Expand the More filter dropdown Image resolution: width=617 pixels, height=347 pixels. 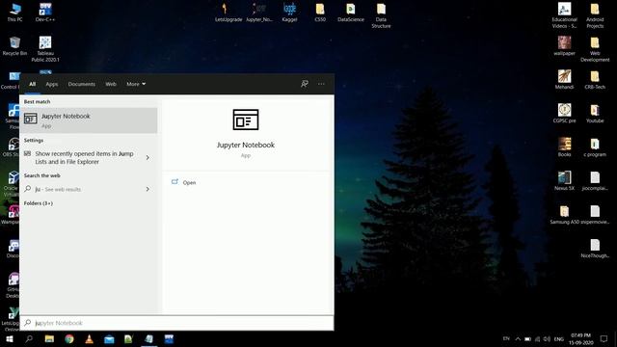point(136,84)
